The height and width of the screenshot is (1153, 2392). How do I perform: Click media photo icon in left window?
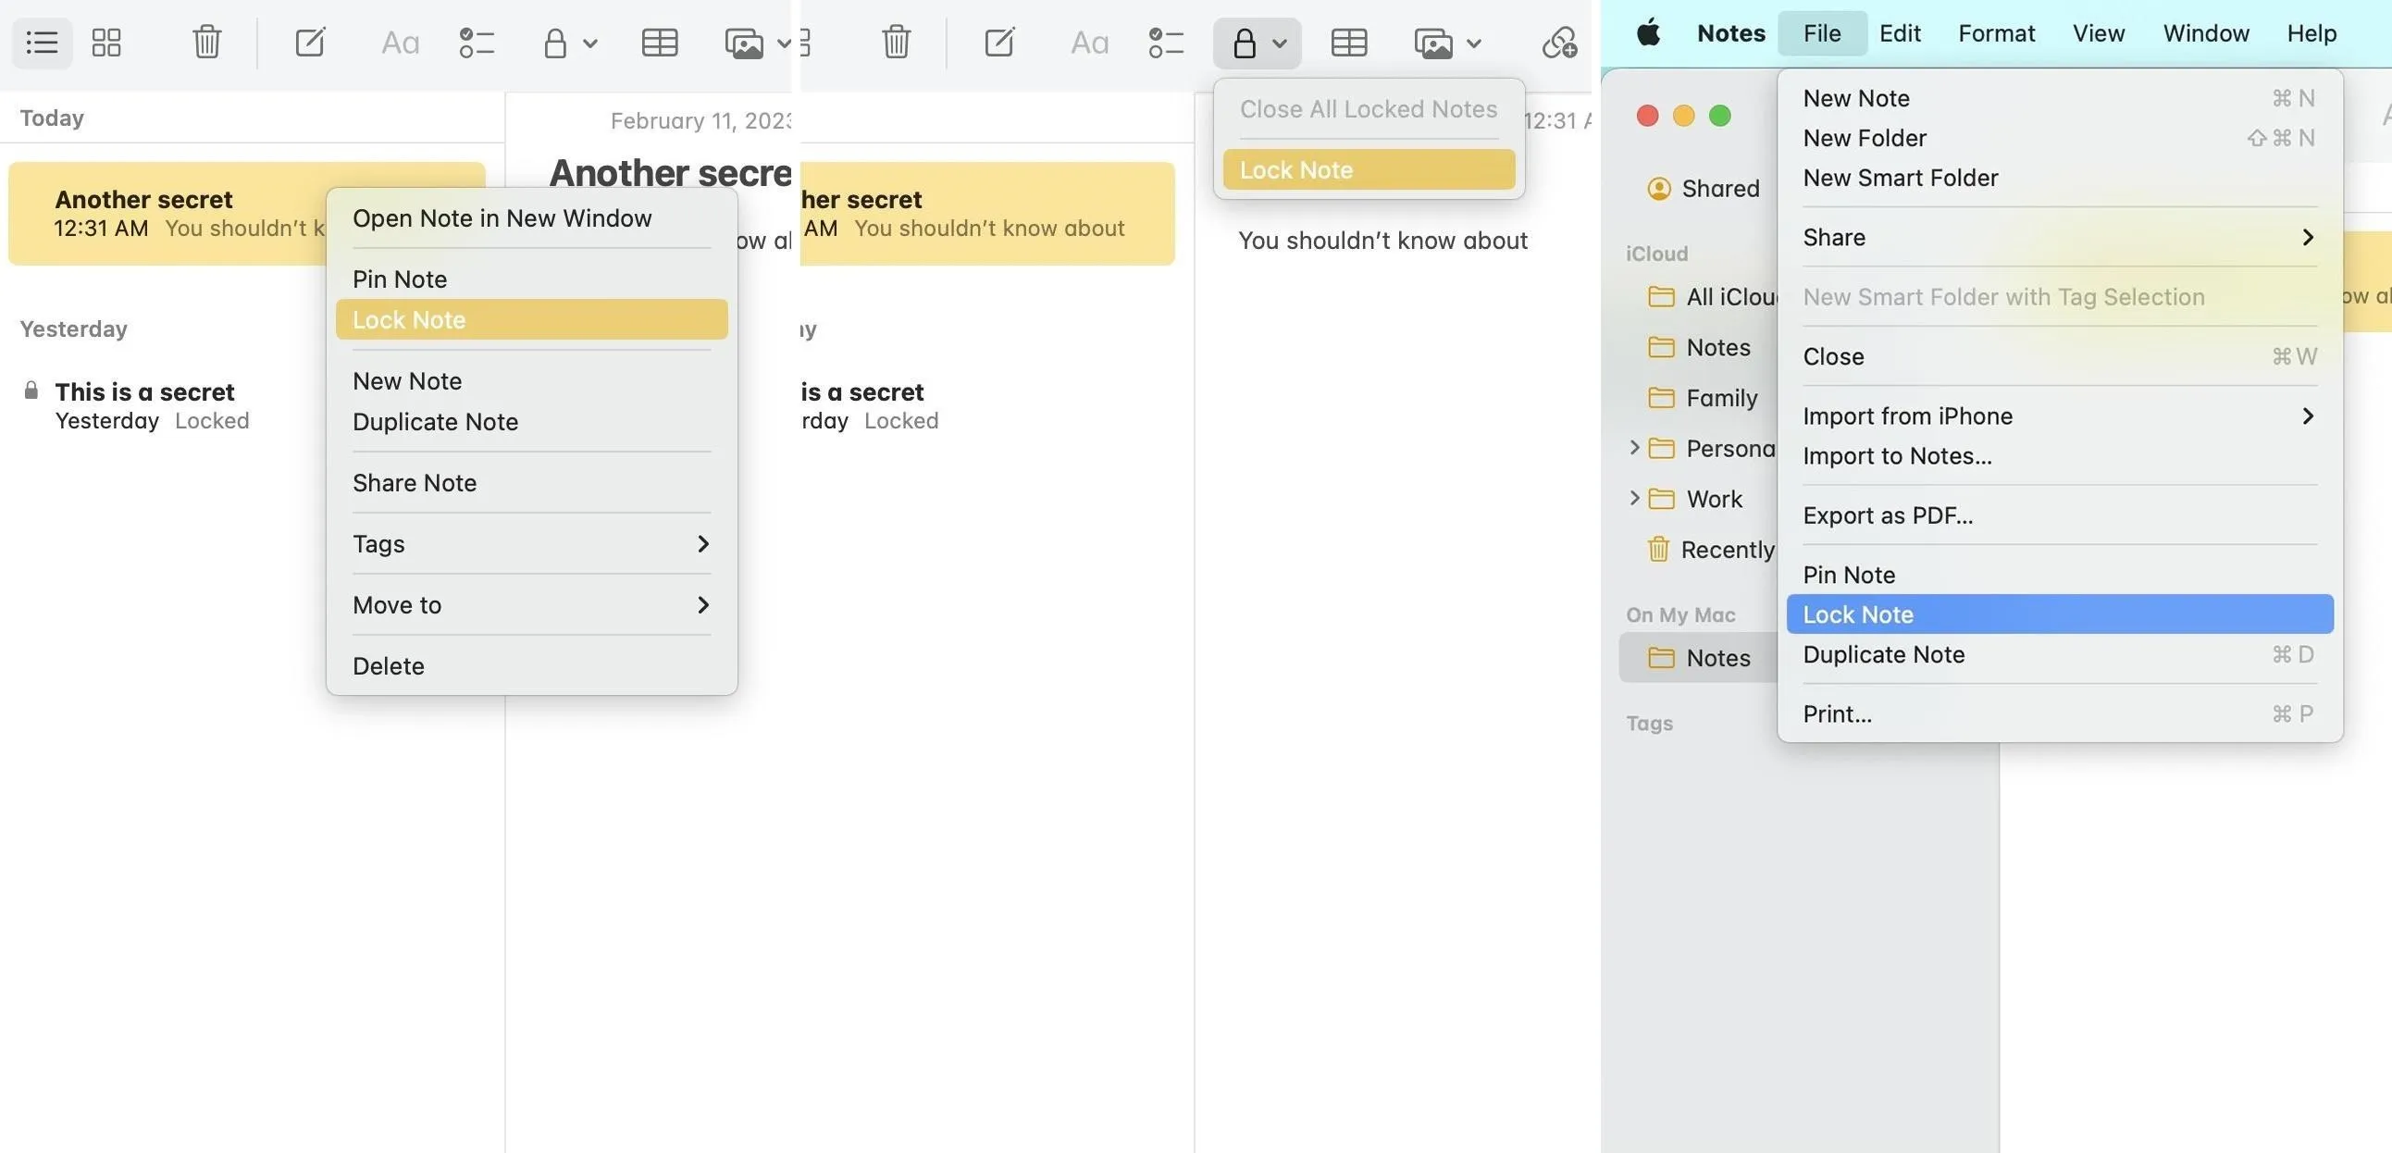tap(744, 43)
